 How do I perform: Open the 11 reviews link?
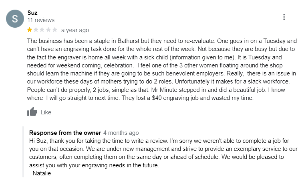[41, 20]
